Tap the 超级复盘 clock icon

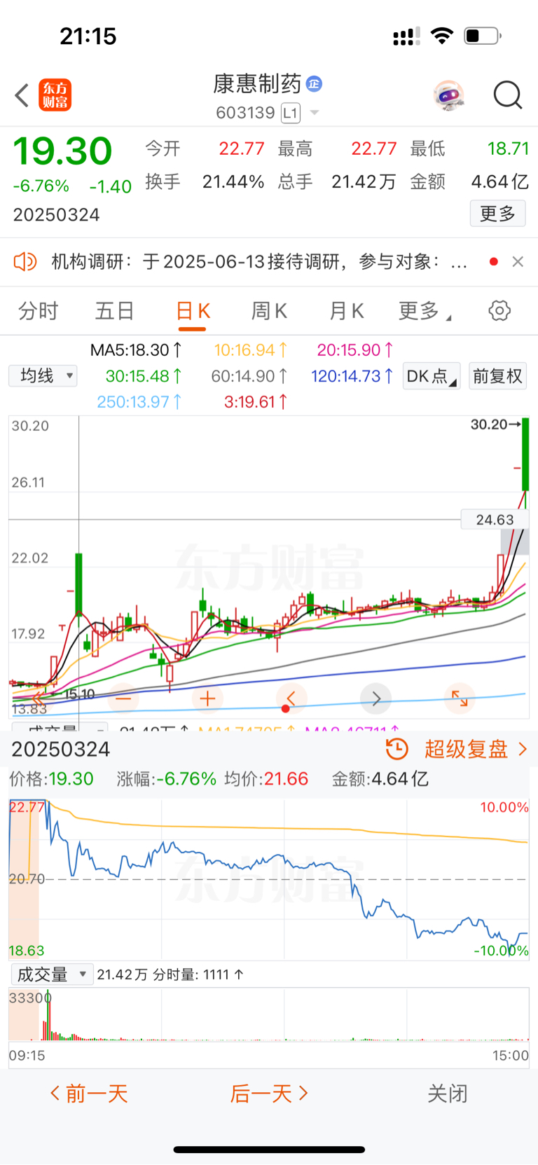(397, 749)
